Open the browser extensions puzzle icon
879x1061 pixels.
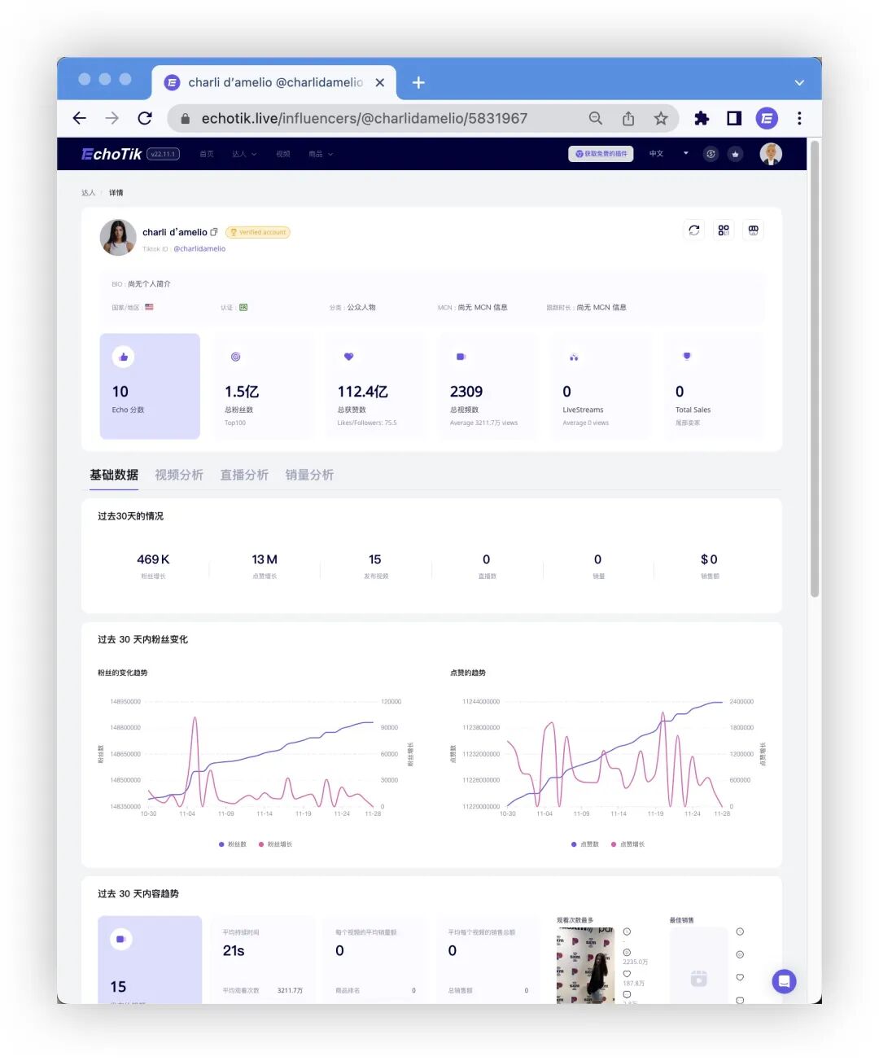pos(702,118)
